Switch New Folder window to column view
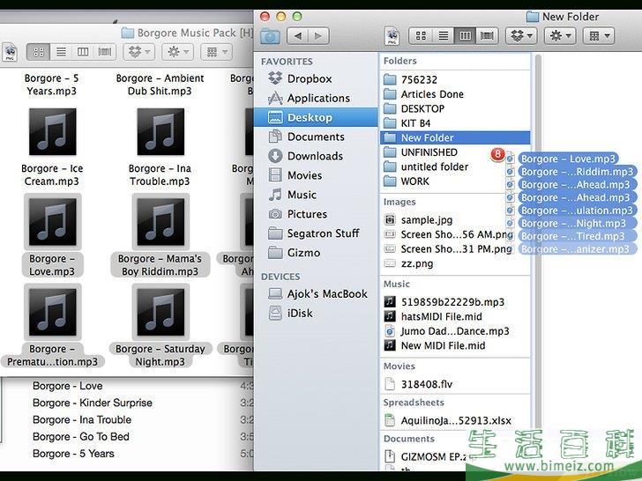Screen dimensions: 642x481 (465, 36)
